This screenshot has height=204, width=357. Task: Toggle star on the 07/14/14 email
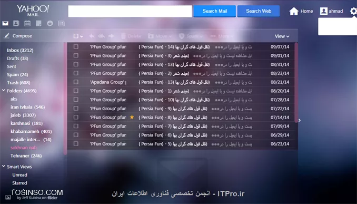(x=132, y=118)
